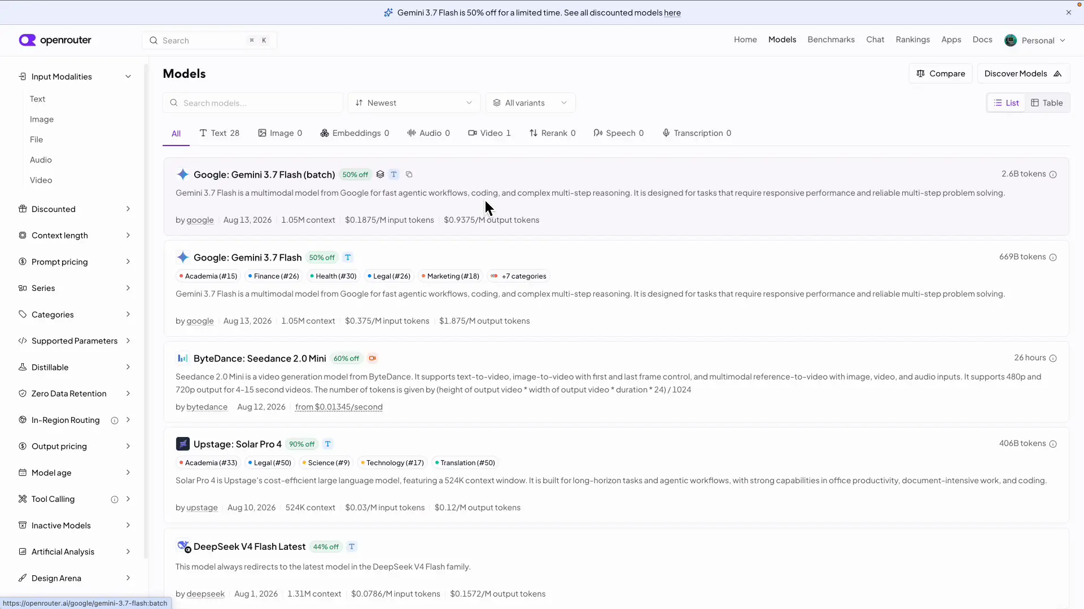Open Google: Gemini 3.7 Flash (batch) model

tap(264, 174)
